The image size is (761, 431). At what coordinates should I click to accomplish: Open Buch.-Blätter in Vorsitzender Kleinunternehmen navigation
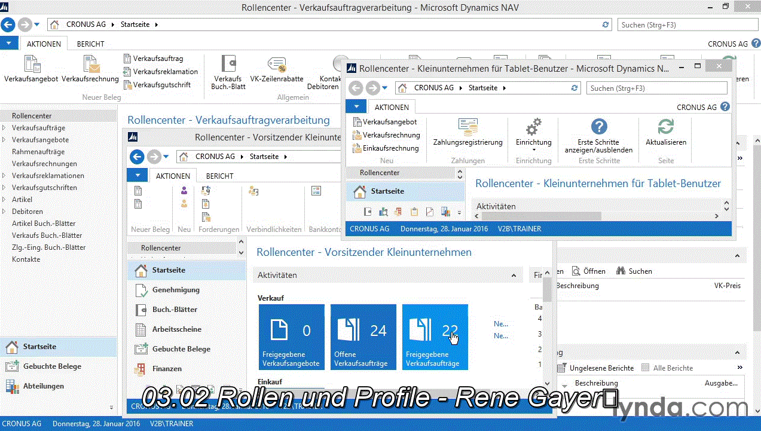(174, 310)
